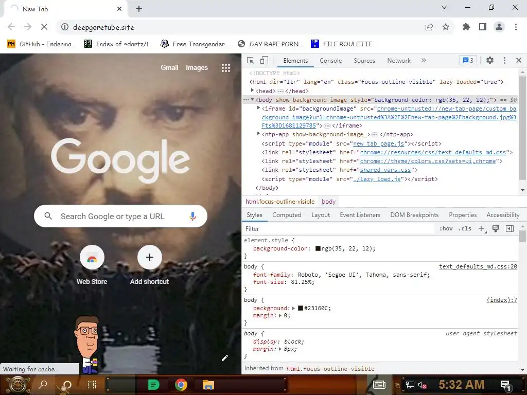527x395 pixels.
Task: Start voice search with microphone icon
Action: click(x=192, y=216)
